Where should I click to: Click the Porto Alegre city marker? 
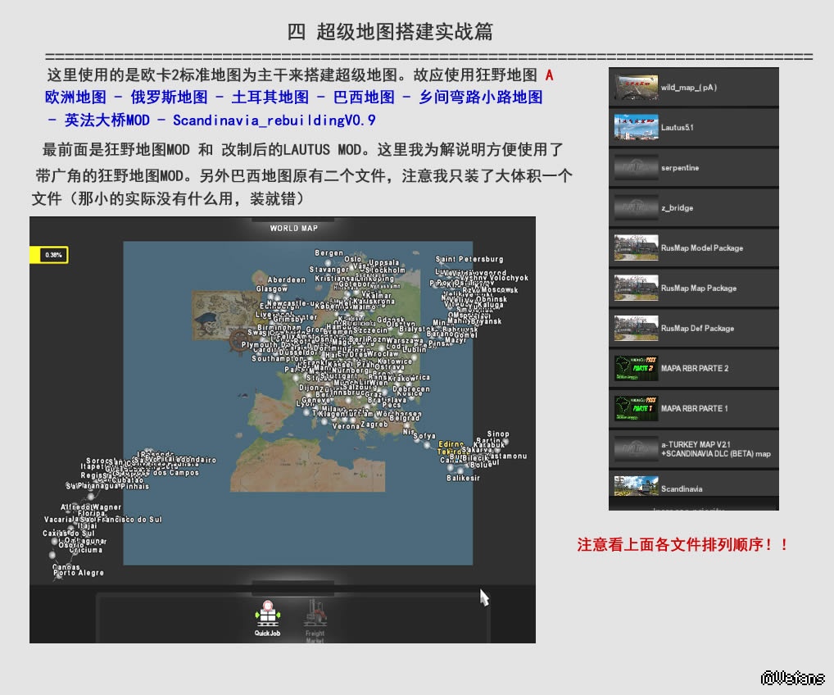78,574
